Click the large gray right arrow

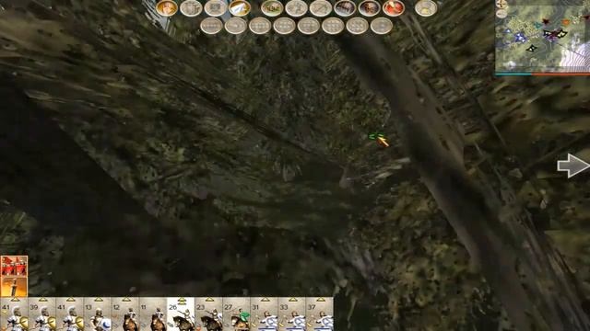(x=572, y=165)
